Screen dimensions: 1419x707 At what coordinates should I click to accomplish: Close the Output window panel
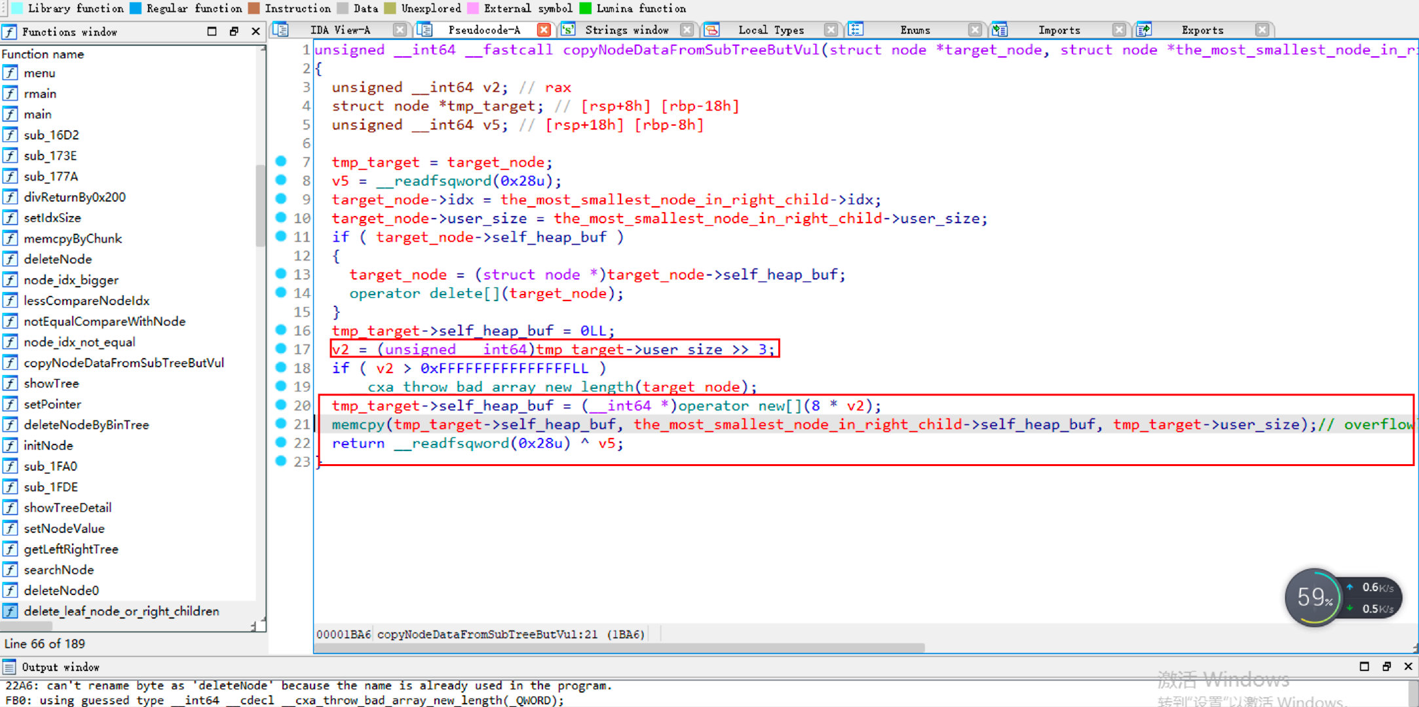click(x=1408, y=666)
